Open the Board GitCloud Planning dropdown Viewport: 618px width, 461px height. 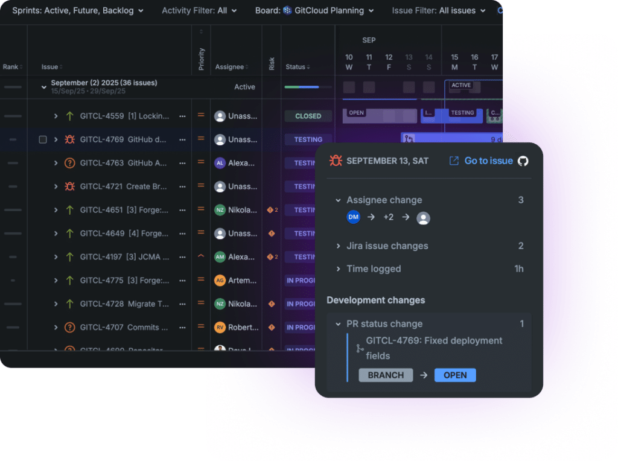click(x=314, y=11)
